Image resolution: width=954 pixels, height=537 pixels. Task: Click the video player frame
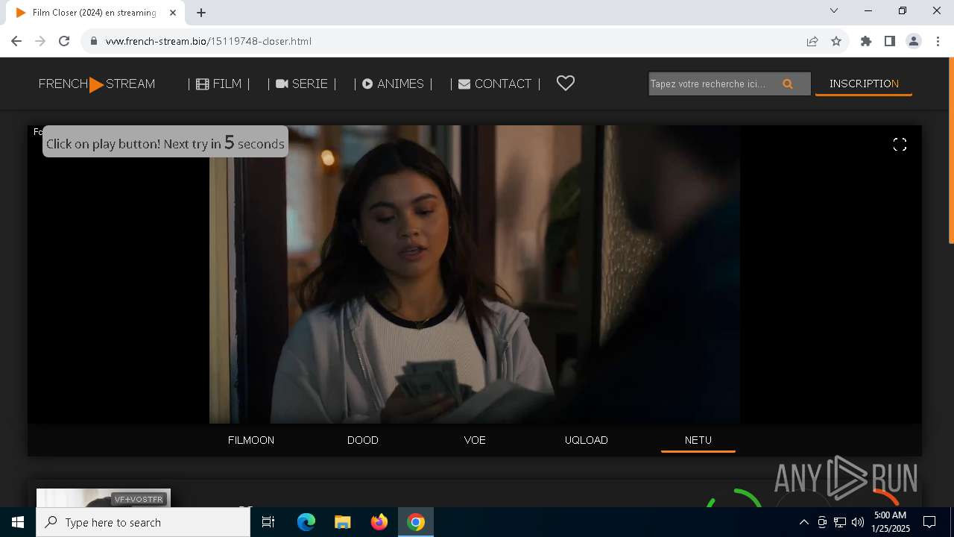[x=475, y=274]
